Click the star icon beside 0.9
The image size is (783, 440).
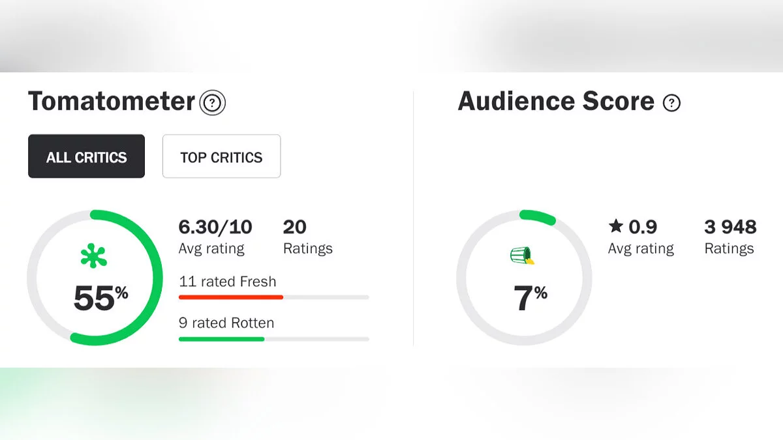(x=615, y=227)
